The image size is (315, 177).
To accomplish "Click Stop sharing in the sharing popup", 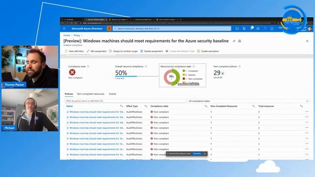I will 197,154.
